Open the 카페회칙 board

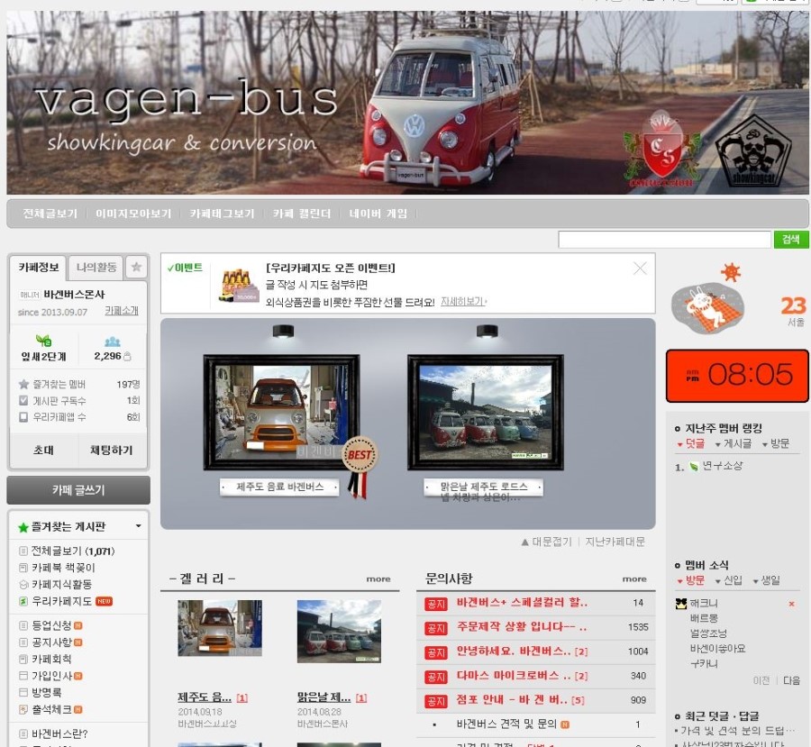[x=51, y=659]
